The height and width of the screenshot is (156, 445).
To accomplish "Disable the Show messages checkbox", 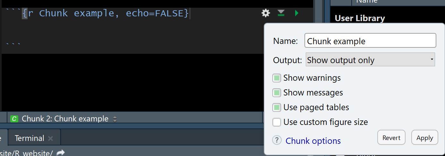I will point(277,93).
